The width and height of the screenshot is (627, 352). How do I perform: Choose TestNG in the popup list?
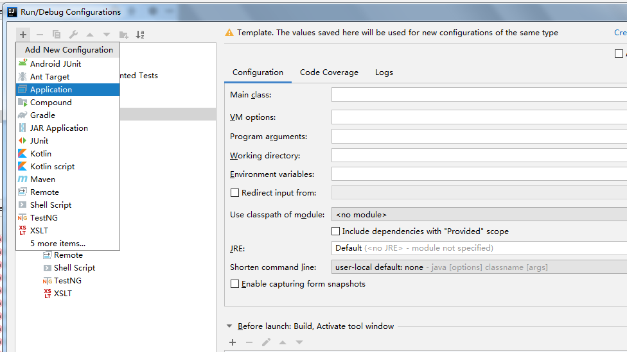(x=67, y=217)
